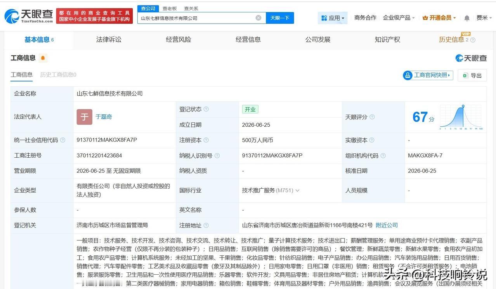Viewport: 496px width, 289px height.
Task: Click the help icon beside 历史信息 tab
Action: pos(473,40)
